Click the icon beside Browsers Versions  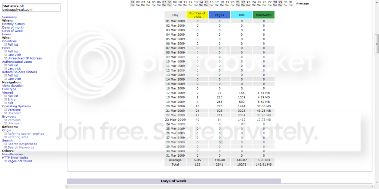pyautogui.click(x=5, y=120)
